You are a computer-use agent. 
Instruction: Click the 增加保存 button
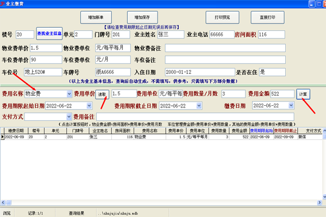[142, 17]
